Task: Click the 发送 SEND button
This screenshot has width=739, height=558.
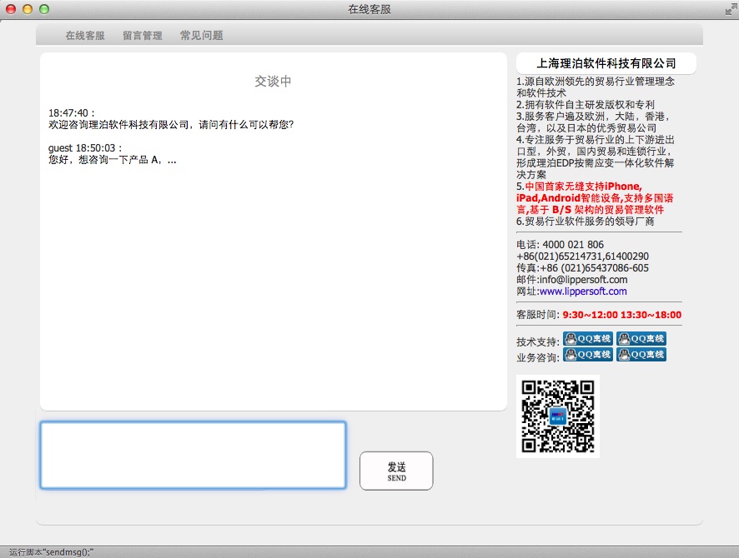Action: tap(396, 471)
